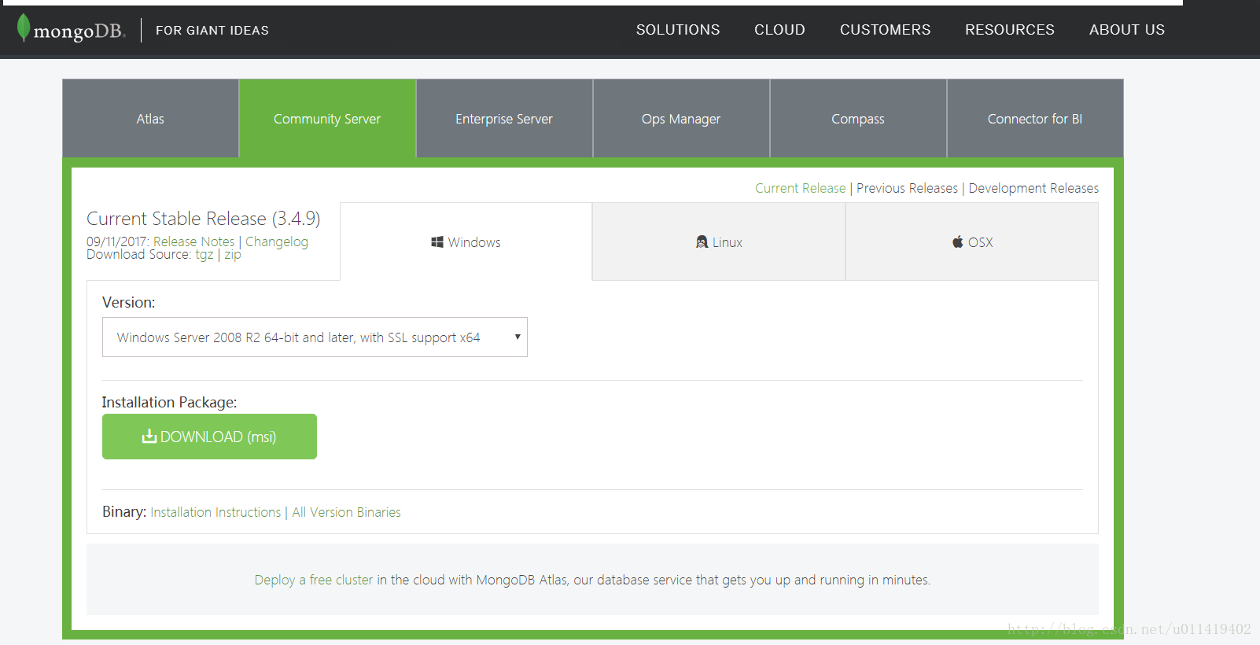The height and width of the screenshot is (645, 1260).
Task: Open the Version dropdown arrow
Action: coord(518,337)
